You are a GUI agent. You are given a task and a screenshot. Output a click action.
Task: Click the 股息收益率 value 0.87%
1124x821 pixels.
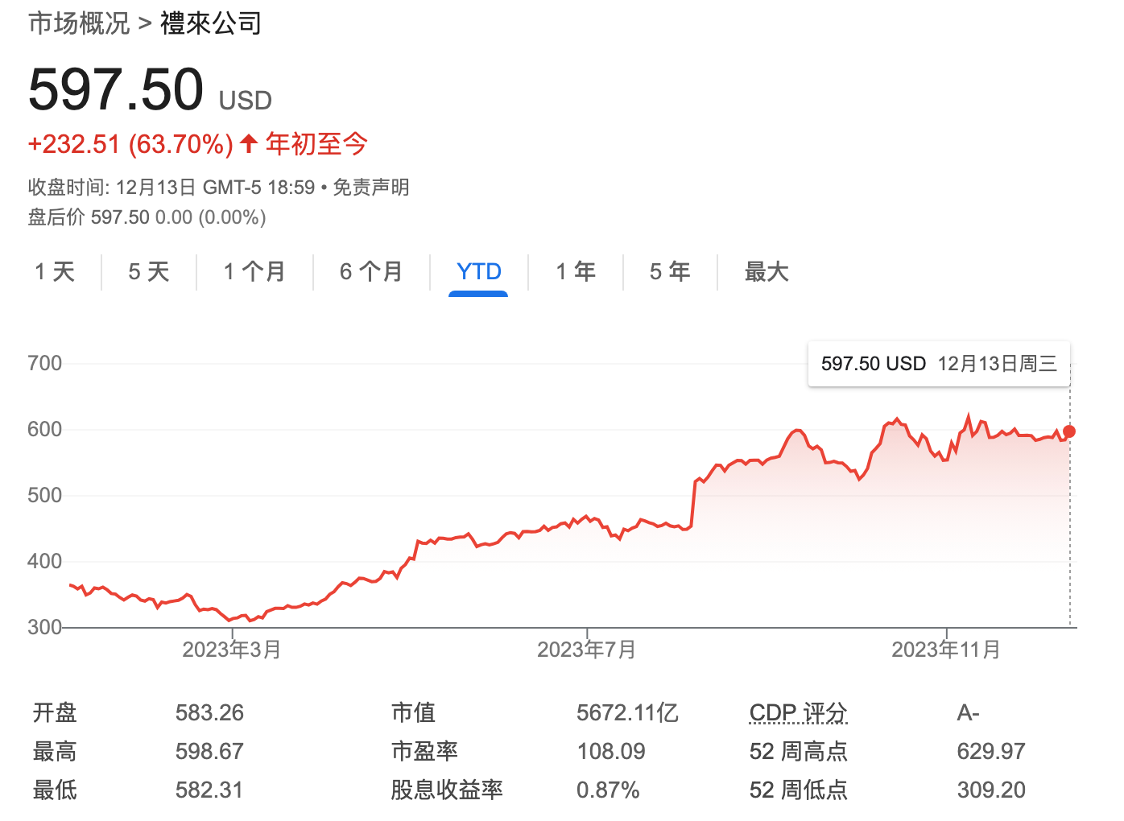click(608, 790)
